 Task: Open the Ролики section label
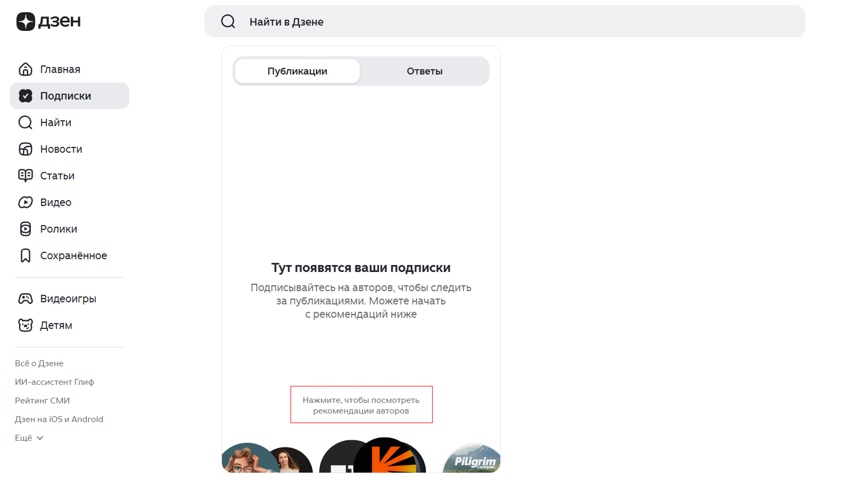59,229
